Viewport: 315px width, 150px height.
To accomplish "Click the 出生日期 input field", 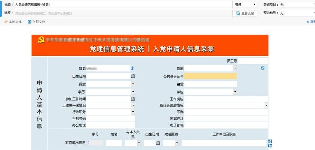I will coord(108,76).
